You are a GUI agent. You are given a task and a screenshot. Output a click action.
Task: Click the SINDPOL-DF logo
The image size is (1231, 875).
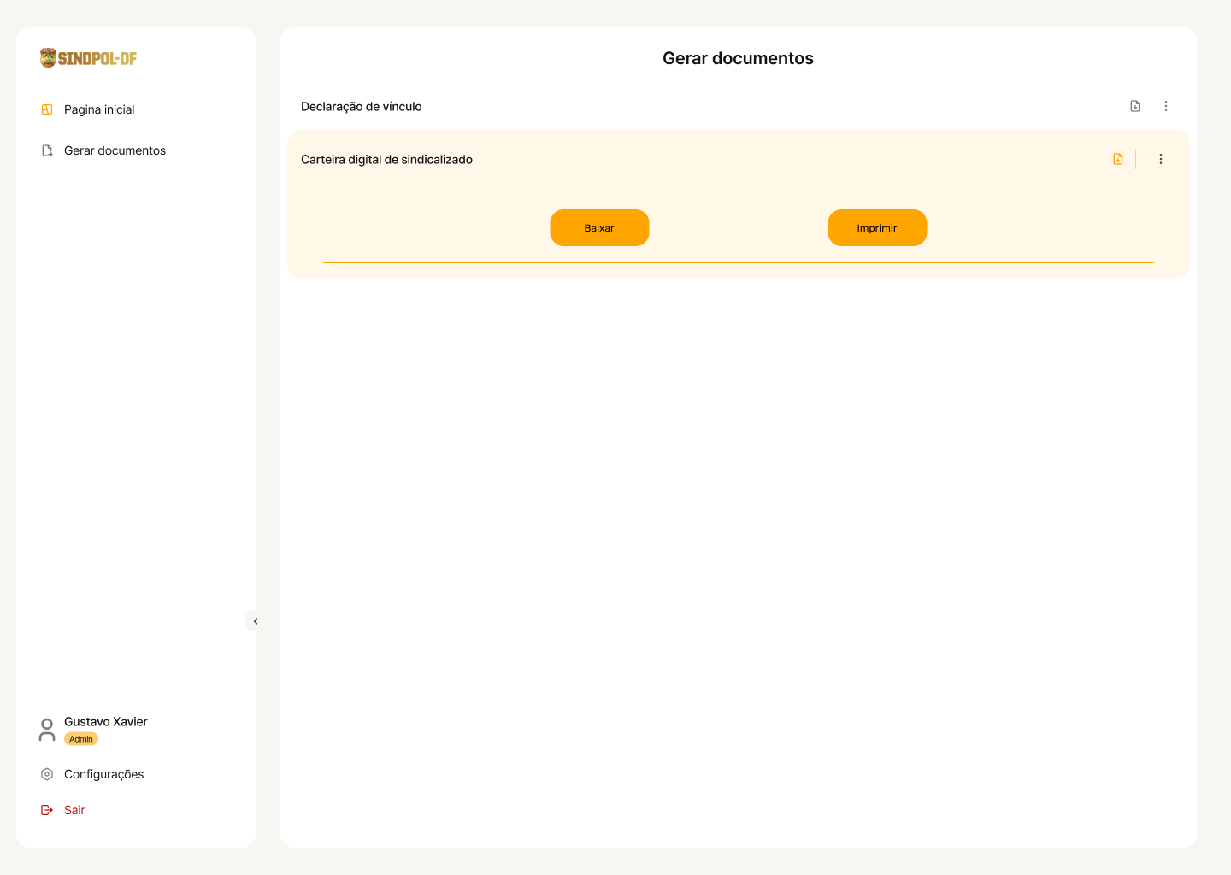click(89, 58)
